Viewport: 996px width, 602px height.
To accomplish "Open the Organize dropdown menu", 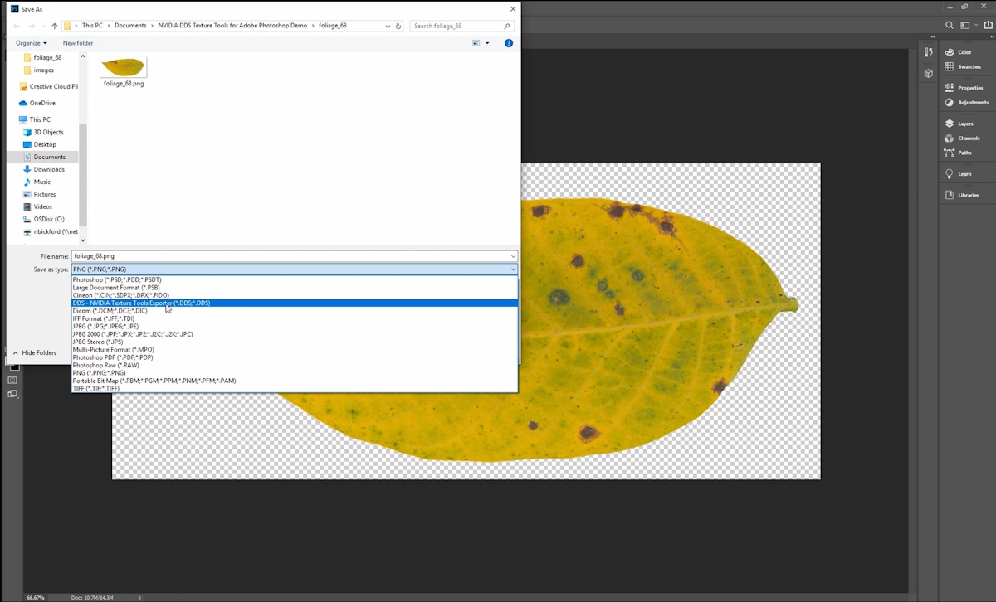I will pyautogui.click(x=32, y=43).
